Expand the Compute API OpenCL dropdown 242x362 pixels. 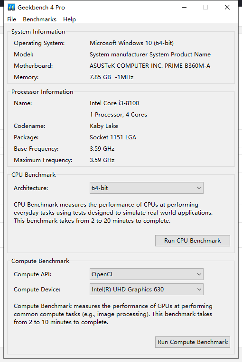pos(147,274)
